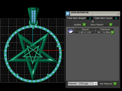This screenshot has height=91, width=122.
Task: Click the Total Gem Count value 54
Action: point(116,18)
